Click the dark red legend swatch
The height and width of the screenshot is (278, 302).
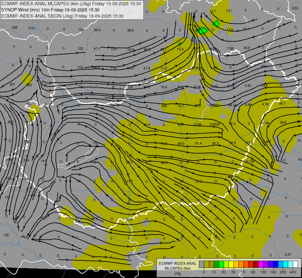coord(256,264)
